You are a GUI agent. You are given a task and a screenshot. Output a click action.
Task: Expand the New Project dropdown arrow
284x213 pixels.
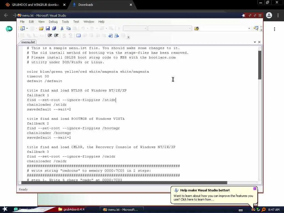27,29
